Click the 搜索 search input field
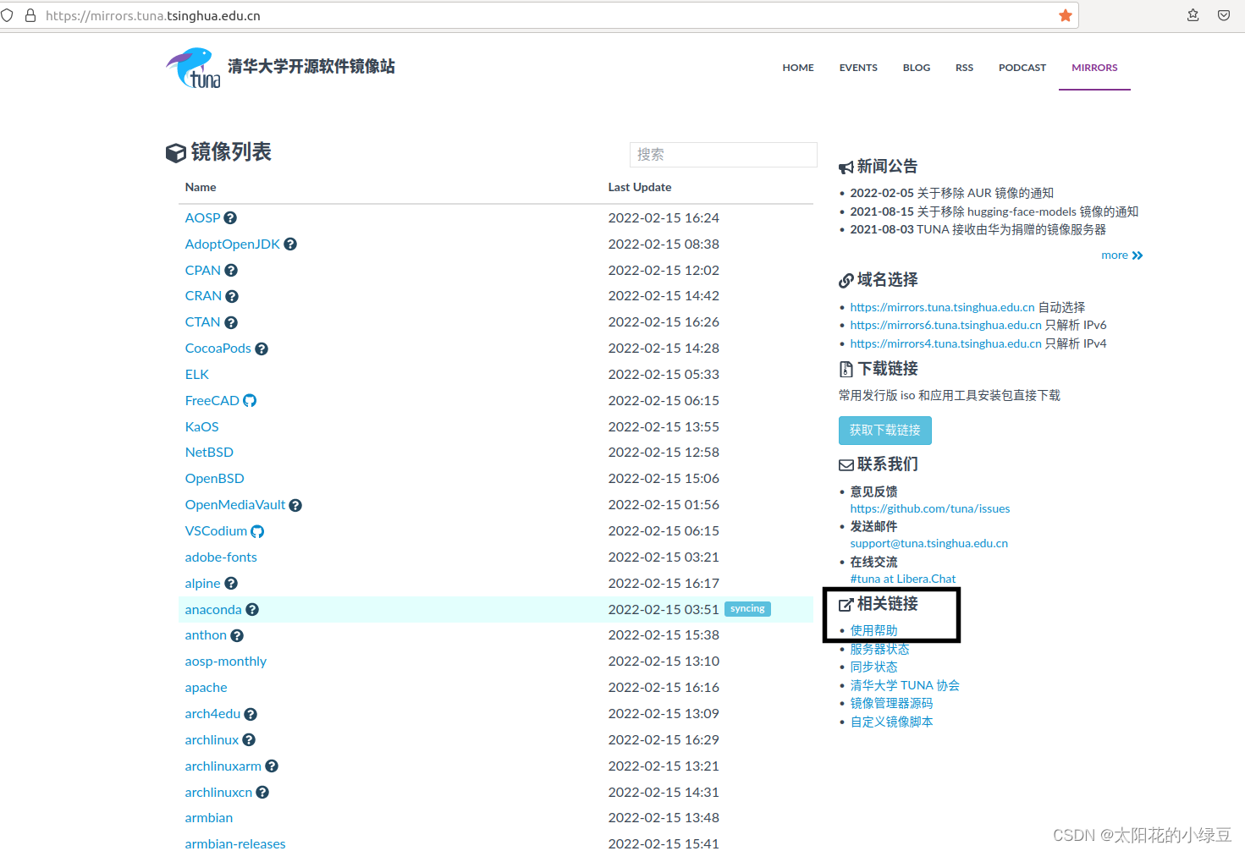1245x851 pixels. tap(723, 154)
